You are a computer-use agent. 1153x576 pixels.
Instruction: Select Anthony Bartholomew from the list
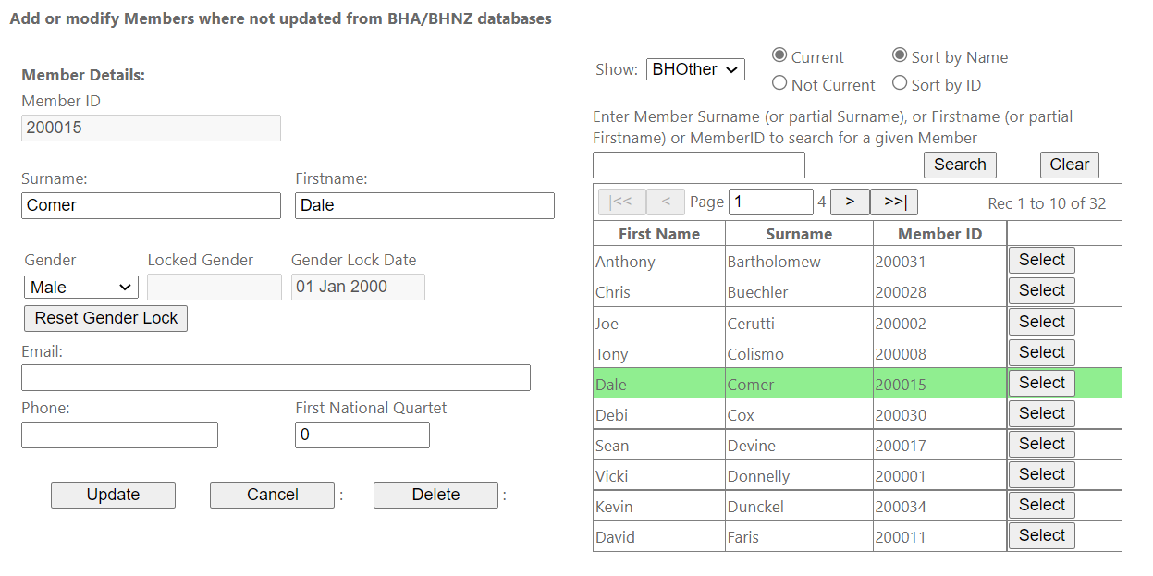[x=1041, y=261]
